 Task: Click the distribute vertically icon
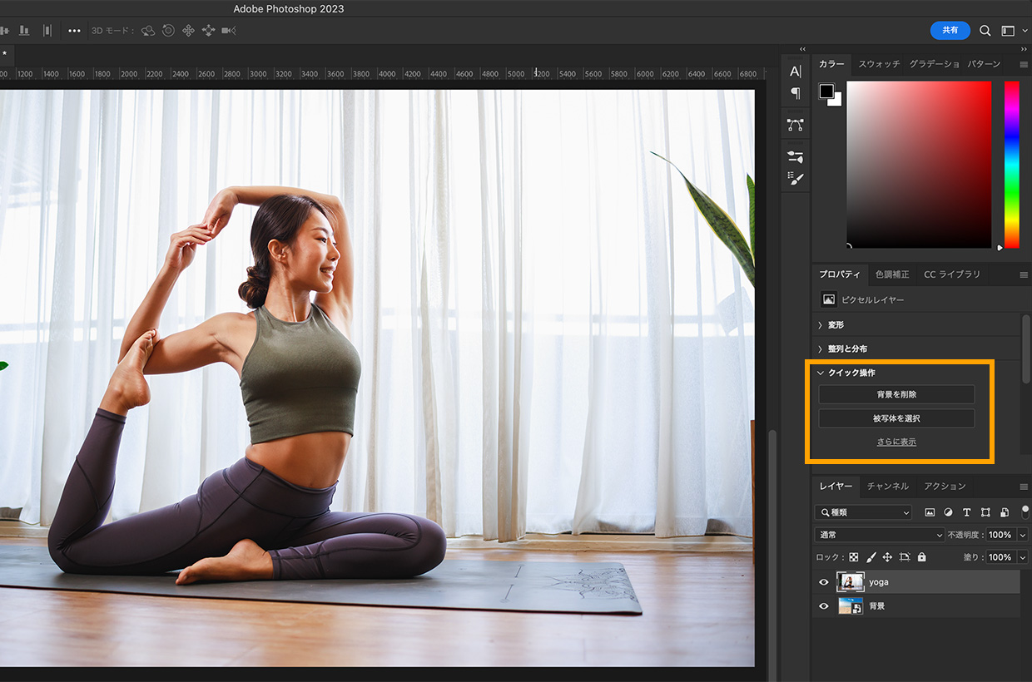tap(47, 31)
